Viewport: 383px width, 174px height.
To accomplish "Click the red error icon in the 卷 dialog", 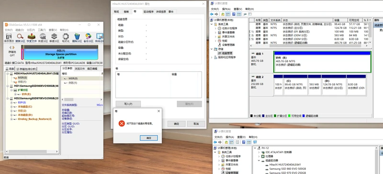I will pyautogui.click(x=122, y=123).
